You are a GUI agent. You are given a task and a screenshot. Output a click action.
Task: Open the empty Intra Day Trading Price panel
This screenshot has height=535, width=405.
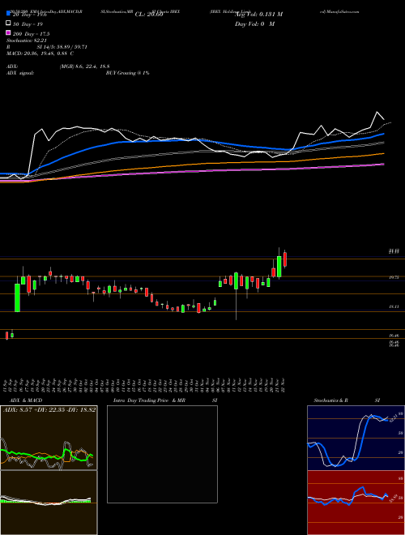[x=162, y=454]
